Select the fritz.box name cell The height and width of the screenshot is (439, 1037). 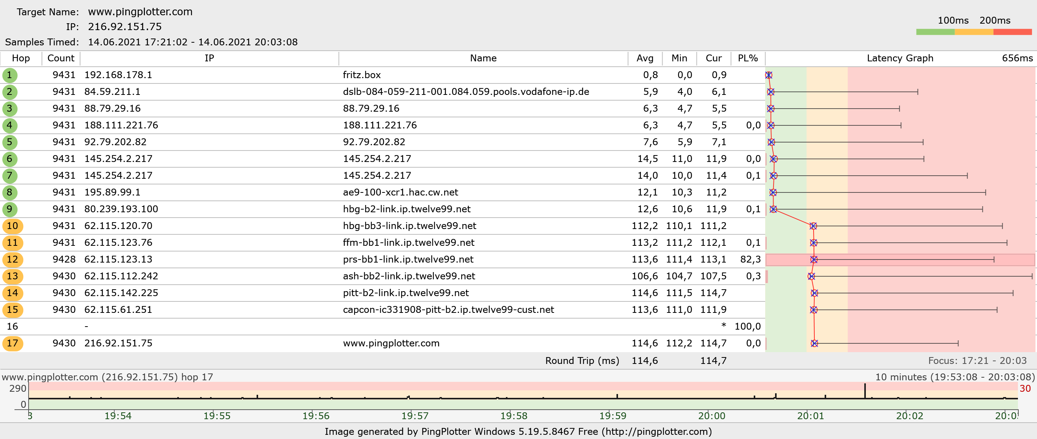[361, 75]
